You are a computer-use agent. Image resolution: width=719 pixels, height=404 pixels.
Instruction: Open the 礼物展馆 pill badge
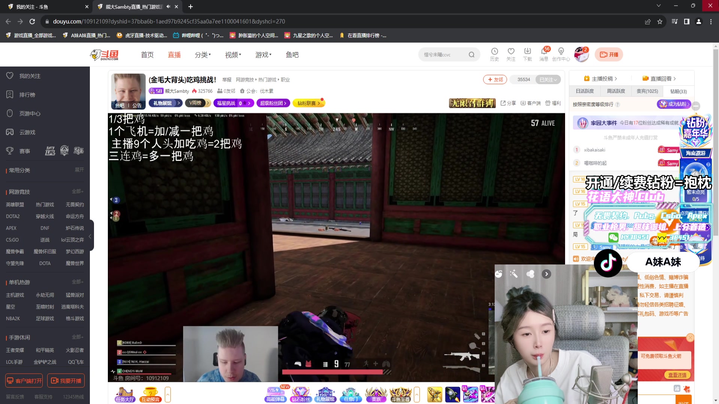click(165, 103)
